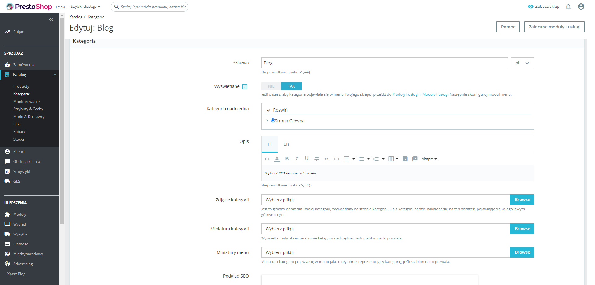
Task: Open Rabaty under Katalog
Action: 19,132
